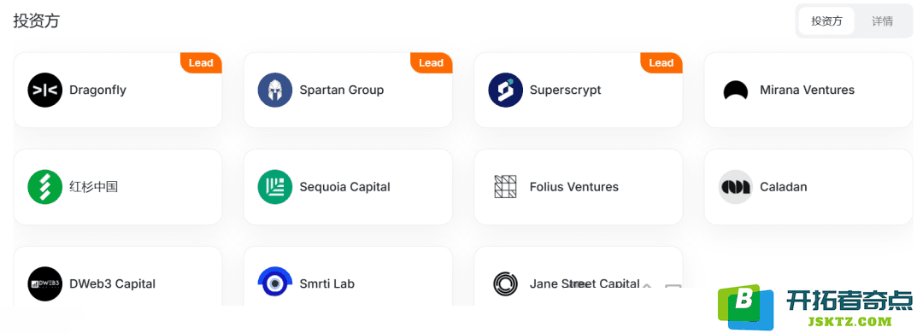Viewport: 923px width, 333px height.
Task: Open the green 红杉中国 logo
Action: click(44, 187)
